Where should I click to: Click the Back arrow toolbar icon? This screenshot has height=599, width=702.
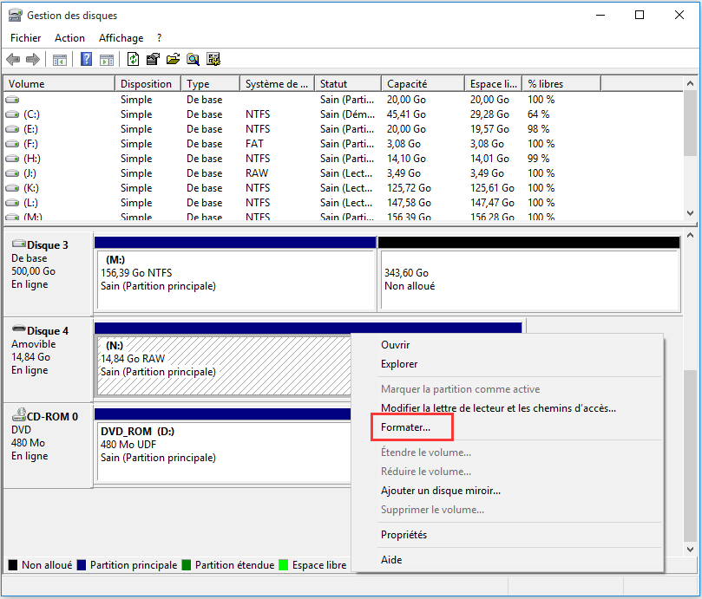(13, 59)
